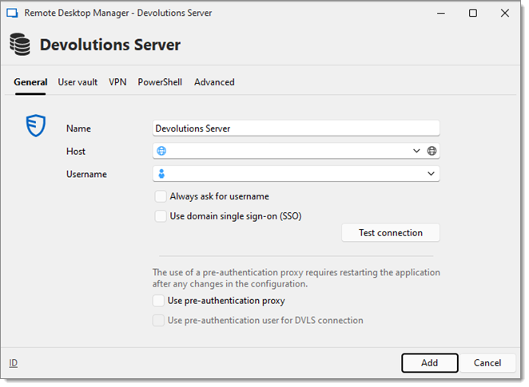Click the Host field label
This screenshot has width=529, height=387.
click(76, 152)
